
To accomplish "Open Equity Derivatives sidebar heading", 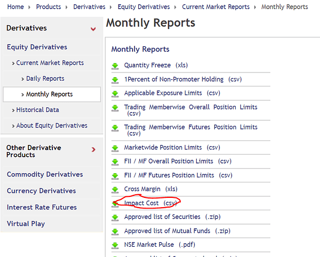I will (37, 47).
